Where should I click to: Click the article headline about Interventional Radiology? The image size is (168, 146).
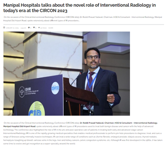pyautogui.click(x=79, y=8)
